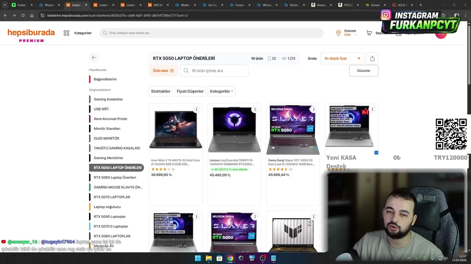The height and width of the screenshot is (264, 471).
Task: Open the Game Garaj Slayer X5T-5050 image
Action: coord(293,129)
